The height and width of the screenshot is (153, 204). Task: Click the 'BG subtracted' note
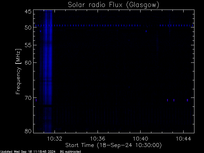click(70, 152)
